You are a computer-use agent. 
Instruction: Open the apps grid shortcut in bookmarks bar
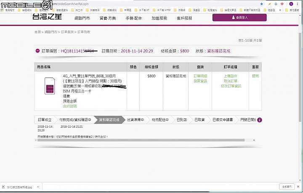2,10
